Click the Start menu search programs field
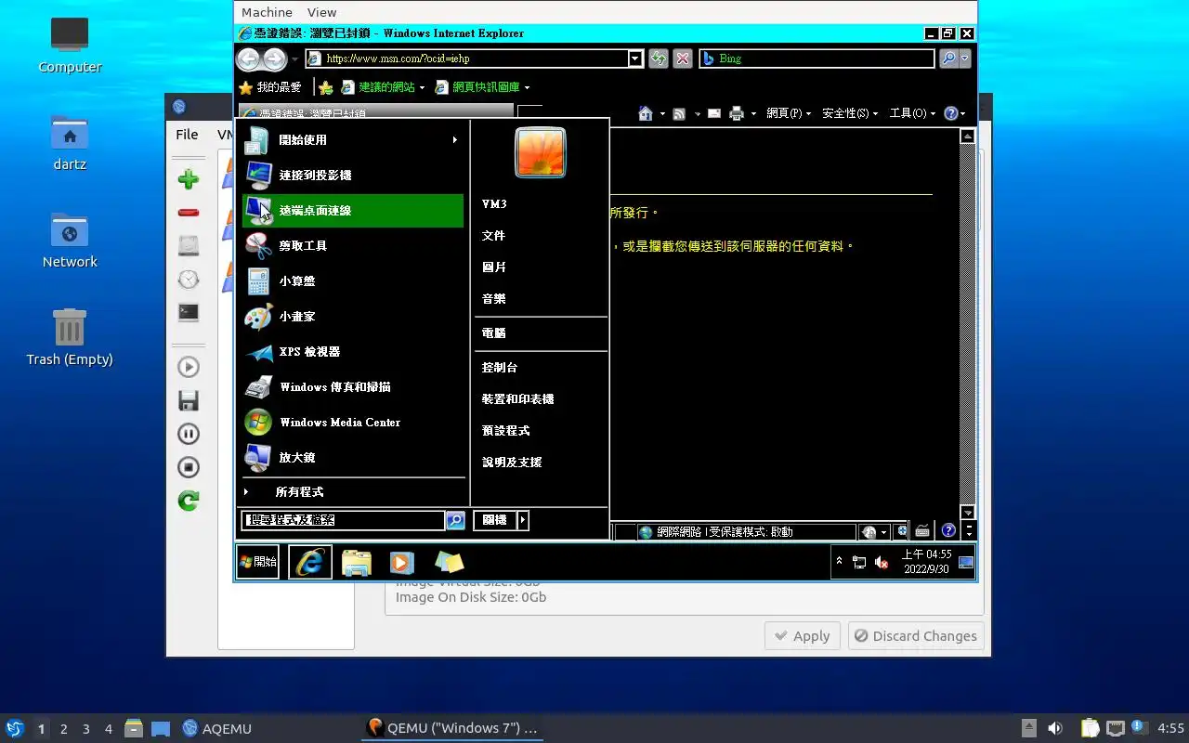The image size is (1189, 743). click(x=343, y=520)
